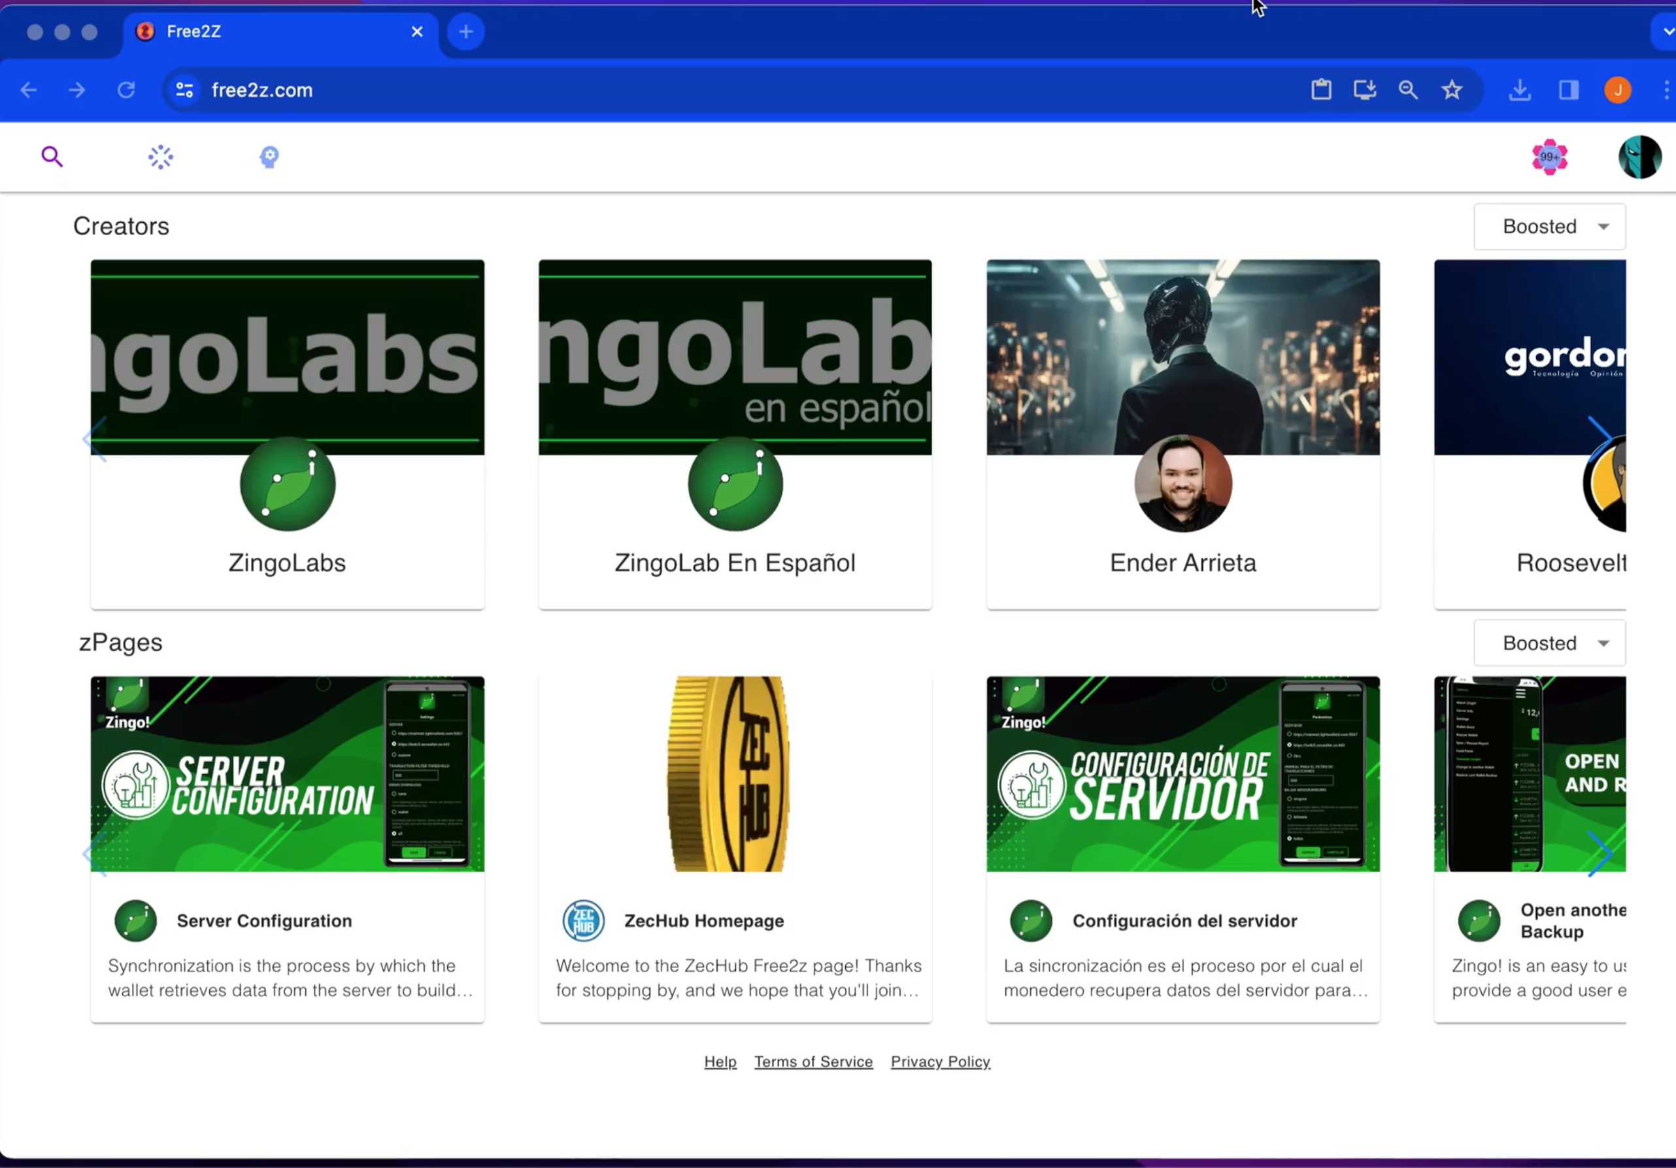
Task: Open the Chrome profile J avatar
Action: [1618, 89]
